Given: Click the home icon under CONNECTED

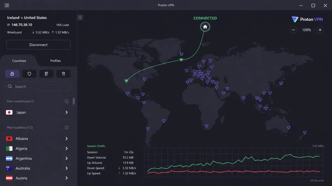Looking at the screenshot, I should 205,27.
